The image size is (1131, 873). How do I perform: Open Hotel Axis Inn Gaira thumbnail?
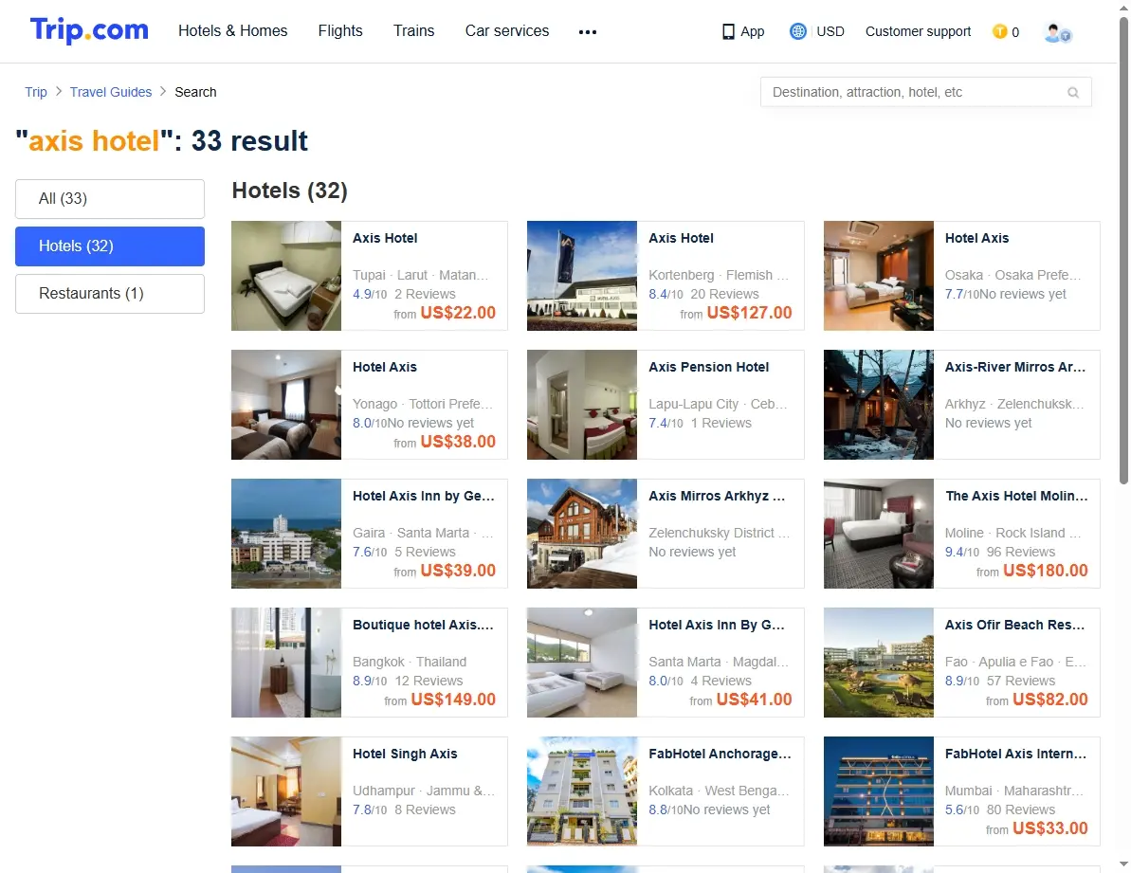(286, 535)
